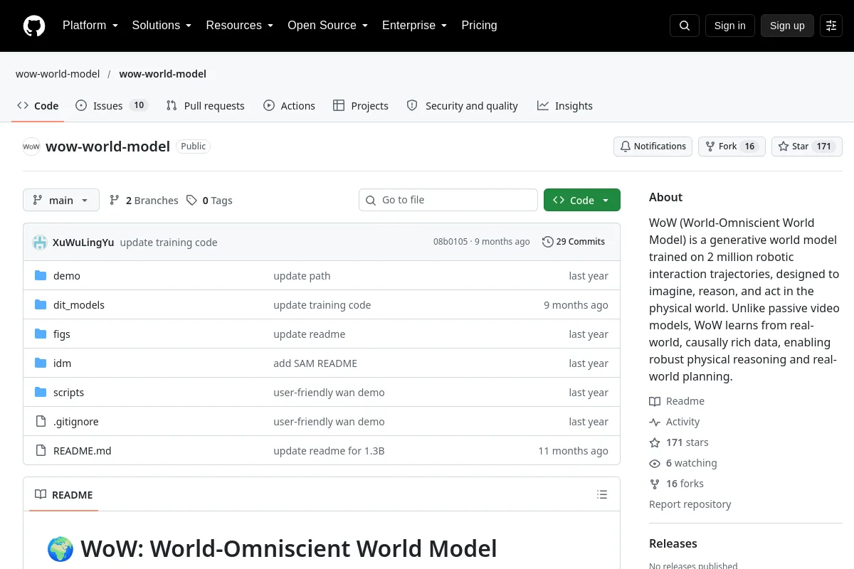Open the README.md file name
Viewport: 854px width, 569px height.
pyautogui.click(x=83, y=451)
